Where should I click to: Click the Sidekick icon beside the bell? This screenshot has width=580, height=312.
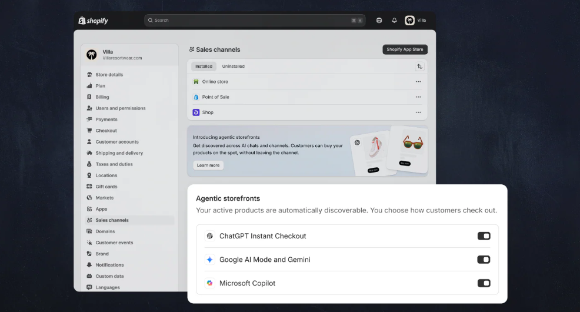[379, 21]
